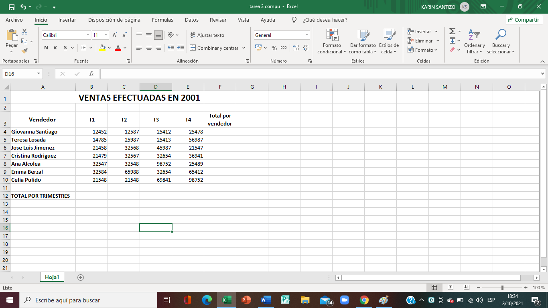Click the Save icon in title bar

tap(11, 7)
